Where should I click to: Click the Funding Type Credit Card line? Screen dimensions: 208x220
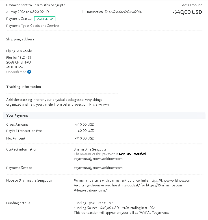click(94, 203)
